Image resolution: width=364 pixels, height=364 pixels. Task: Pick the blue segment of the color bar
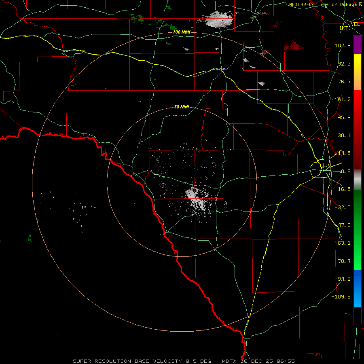tap(357, 288)
